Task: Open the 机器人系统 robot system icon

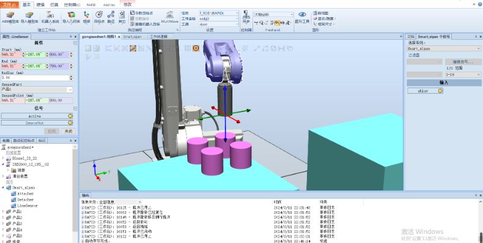Action: click(50, 17)
